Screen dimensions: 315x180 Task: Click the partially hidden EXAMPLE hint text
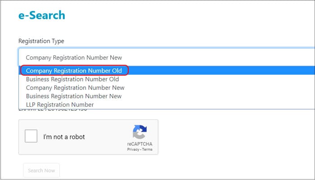click(x=49, y=109)
